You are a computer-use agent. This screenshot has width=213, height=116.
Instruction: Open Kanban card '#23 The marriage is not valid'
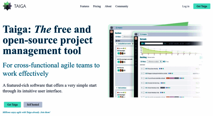124,61
